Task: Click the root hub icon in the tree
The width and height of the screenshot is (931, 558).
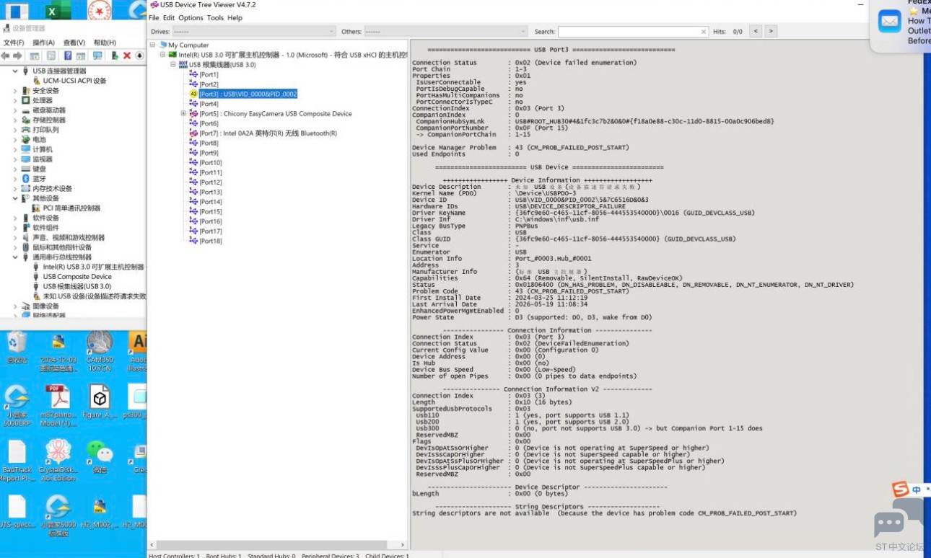Action: tap(183, 65)
